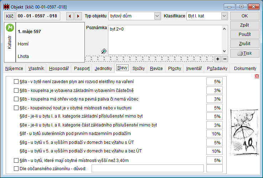The width and height of the screenshot is (263, 178).
Task: Click the pin icon beside the note field
Action: point(104,51)
